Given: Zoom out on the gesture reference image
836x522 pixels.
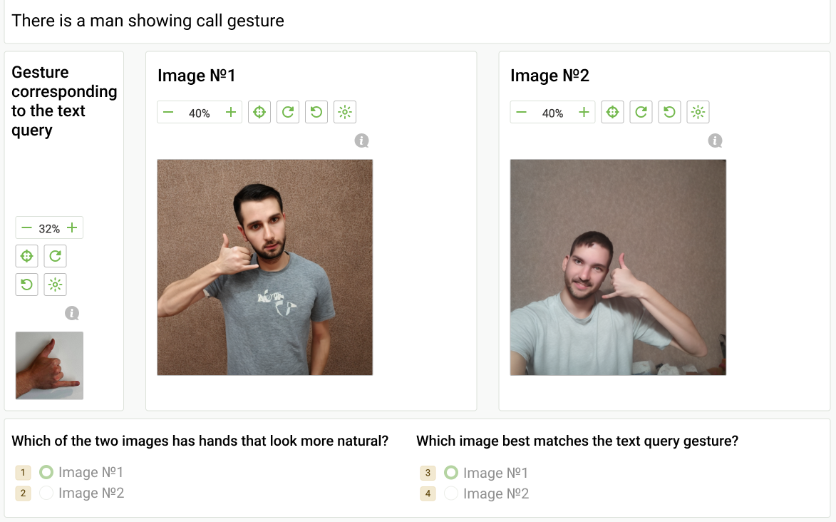Looking at the screenshot, I should pos(27,228).
